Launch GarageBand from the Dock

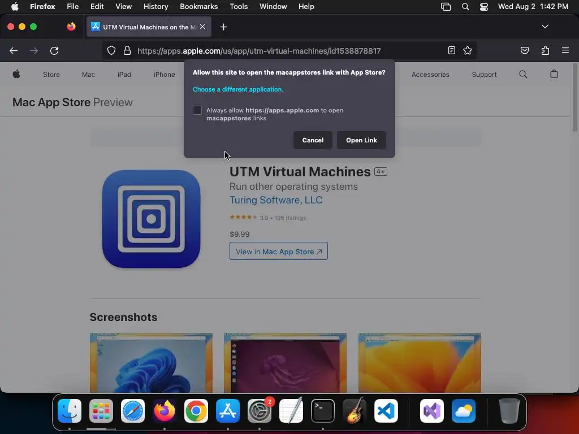(355, 411)
